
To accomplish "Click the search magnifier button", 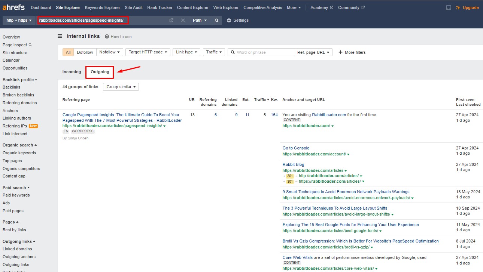I will [x=216, y=21].
